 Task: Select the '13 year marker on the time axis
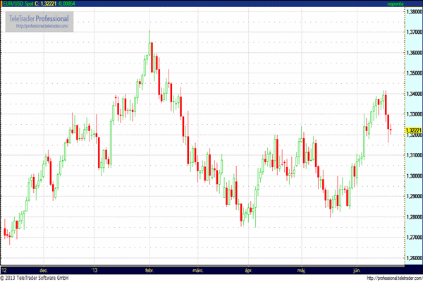pyautogui.click(x=96, y=270)
